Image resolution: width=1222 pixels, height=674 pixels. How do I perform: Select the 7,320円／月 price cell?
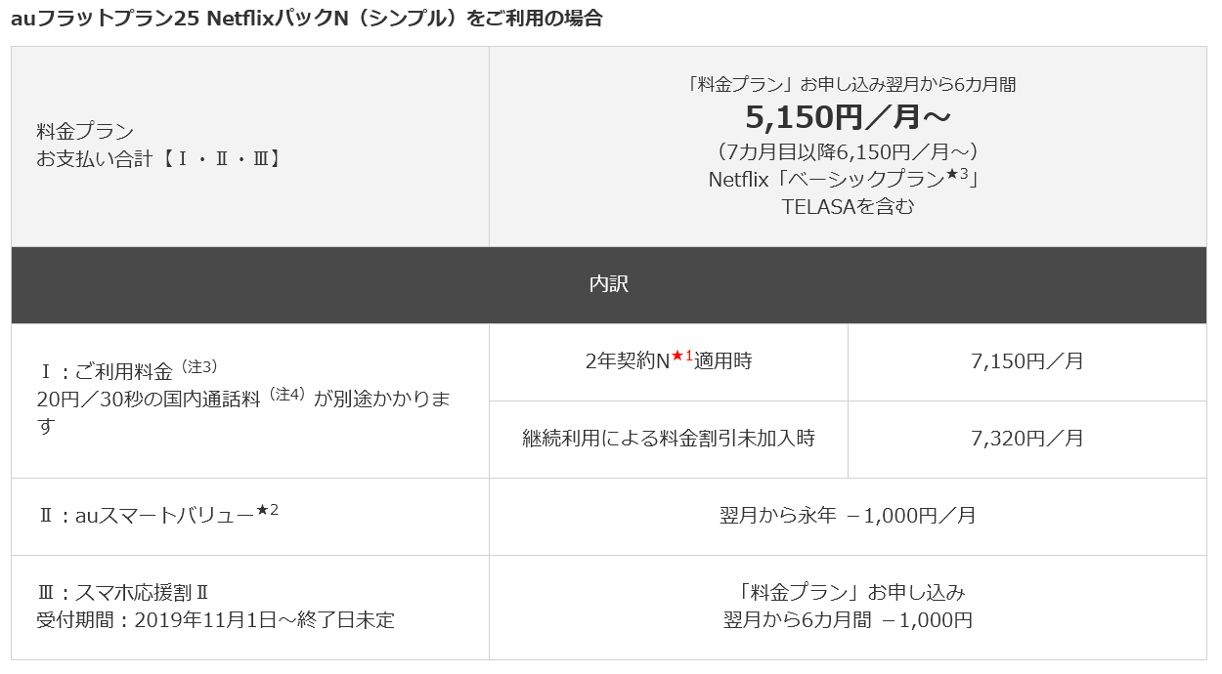(1026, 439)
